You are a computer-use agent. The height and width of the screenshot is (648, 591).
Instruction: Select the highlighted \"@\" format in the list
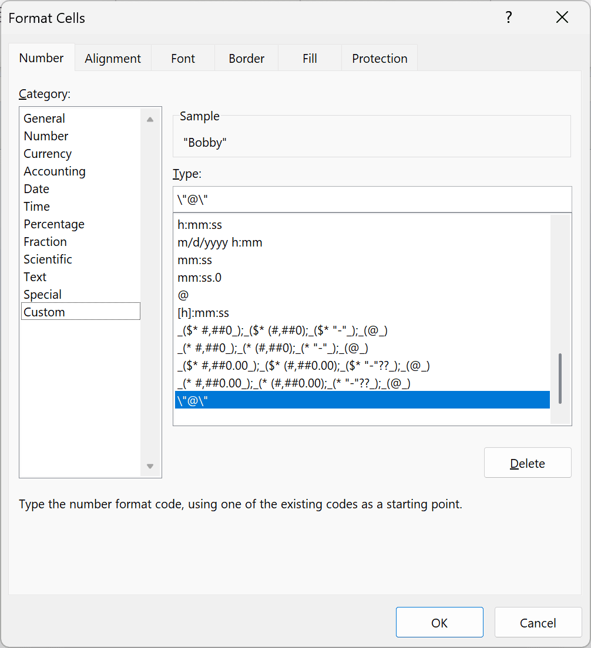362,400
